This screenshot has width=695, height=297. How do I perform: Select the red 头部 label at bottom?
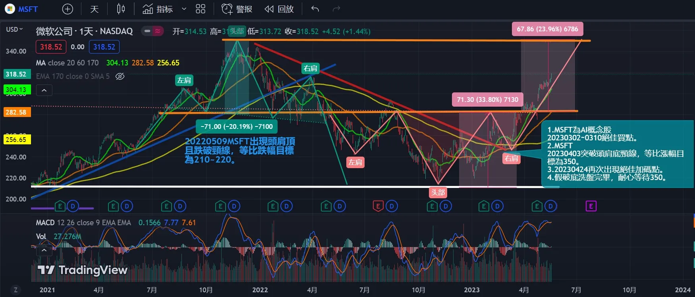pos(438,192)
